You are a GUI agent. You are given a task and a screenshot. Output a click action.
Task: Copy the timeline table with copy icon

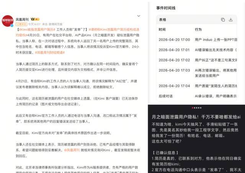(223, 19)
